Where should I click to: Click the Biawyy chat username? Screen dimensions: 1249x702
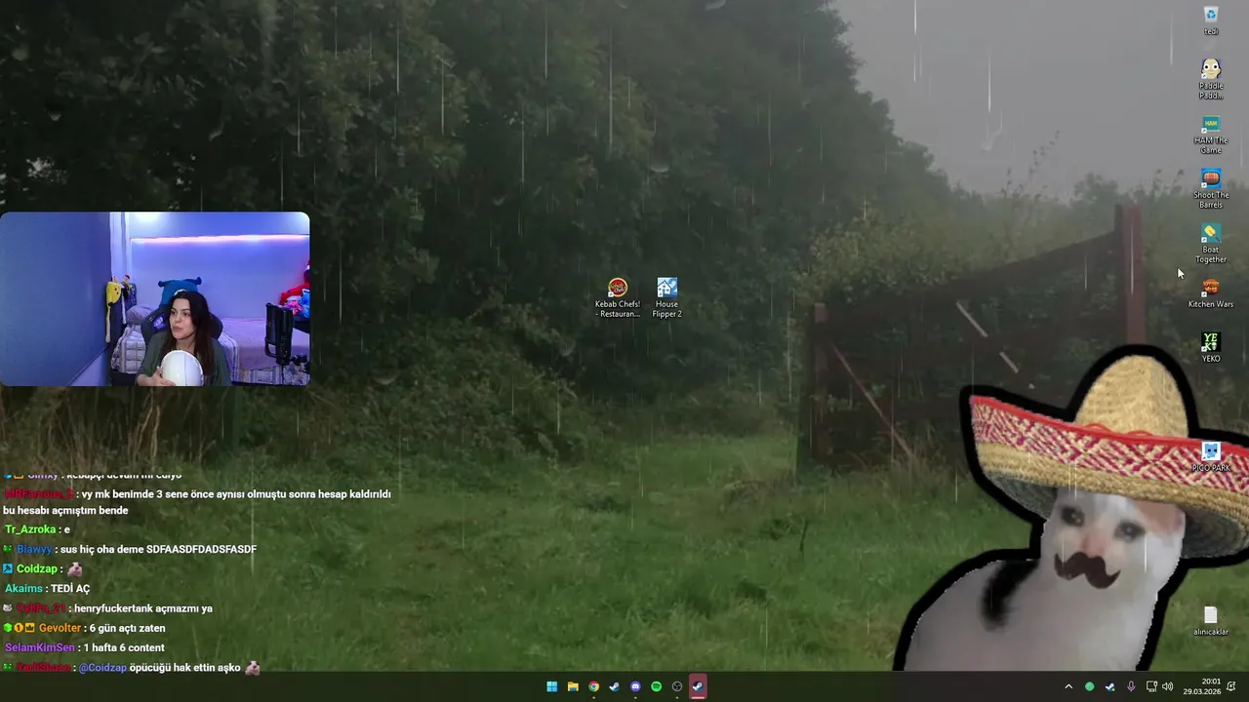(34, 549)
